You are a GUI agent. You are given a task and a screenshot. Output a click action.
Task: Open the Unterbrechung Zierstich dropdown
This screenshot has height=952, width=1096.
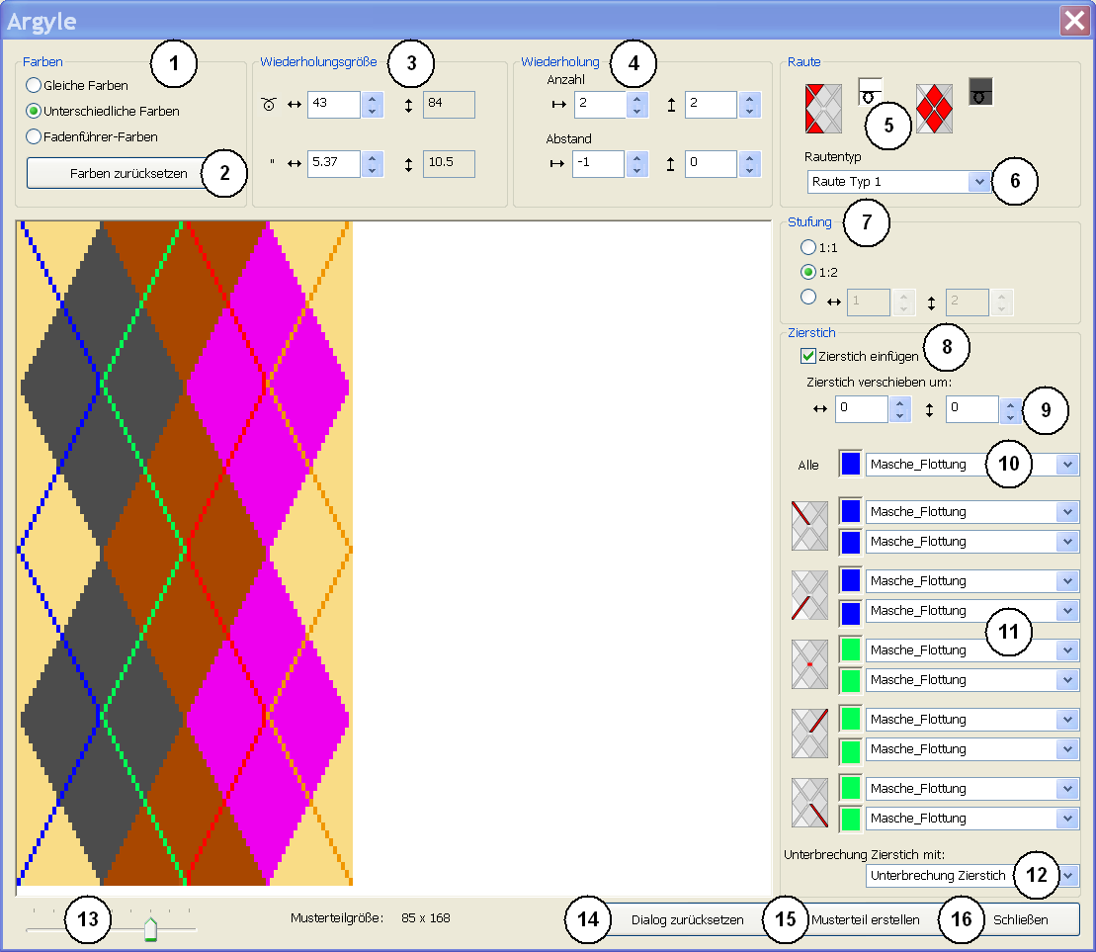(x=1068, y=876)
